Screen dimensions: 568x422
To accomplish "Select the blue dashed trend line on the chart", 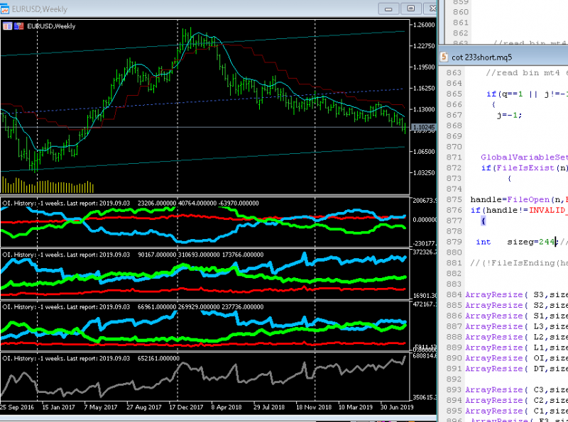I will click(203, 101).
